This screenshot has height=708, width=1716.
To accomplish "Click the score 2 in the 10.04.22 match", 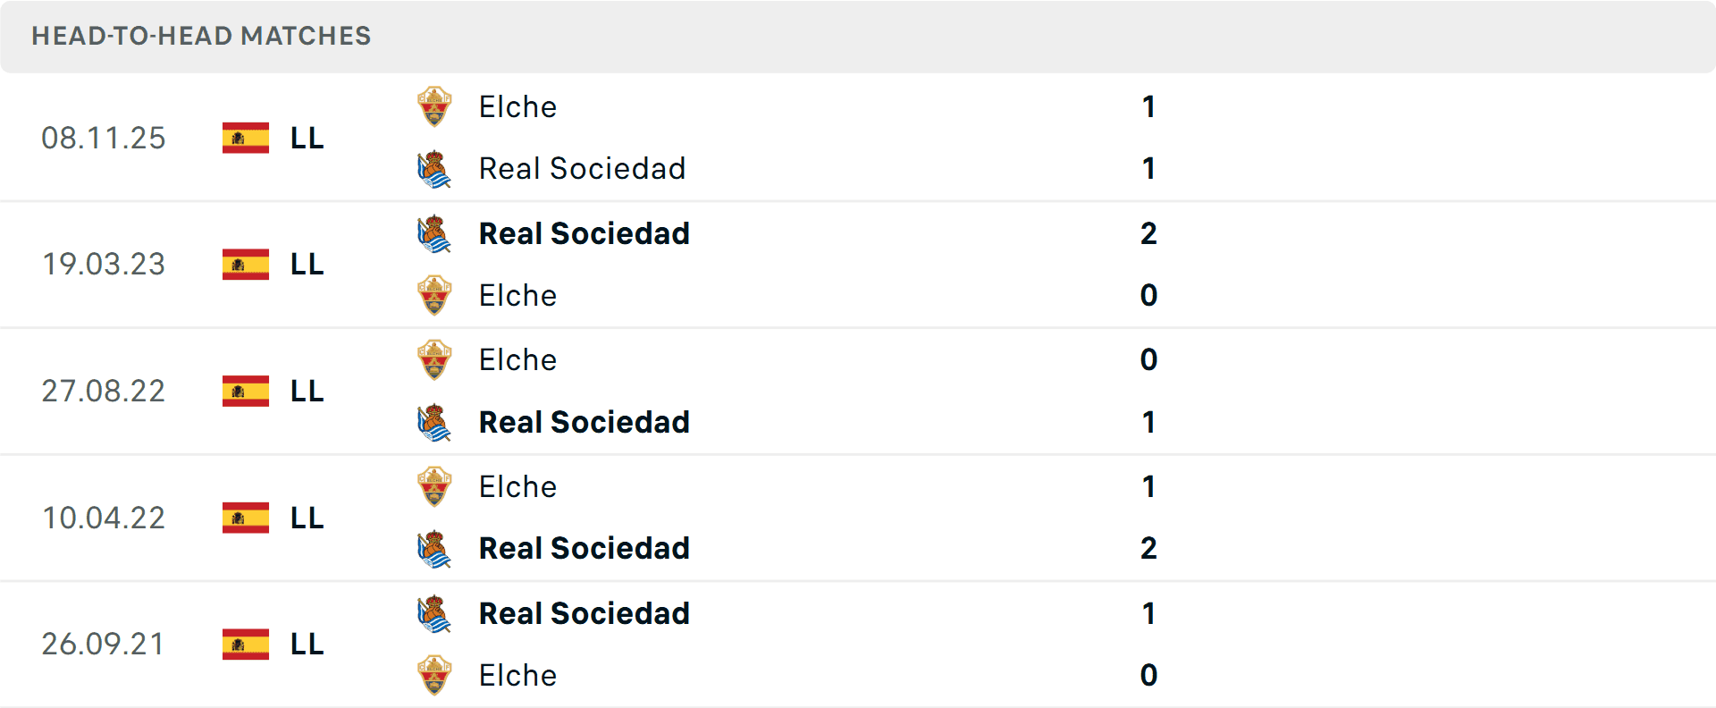I will pyautogui.click(x=1148, y=549).
